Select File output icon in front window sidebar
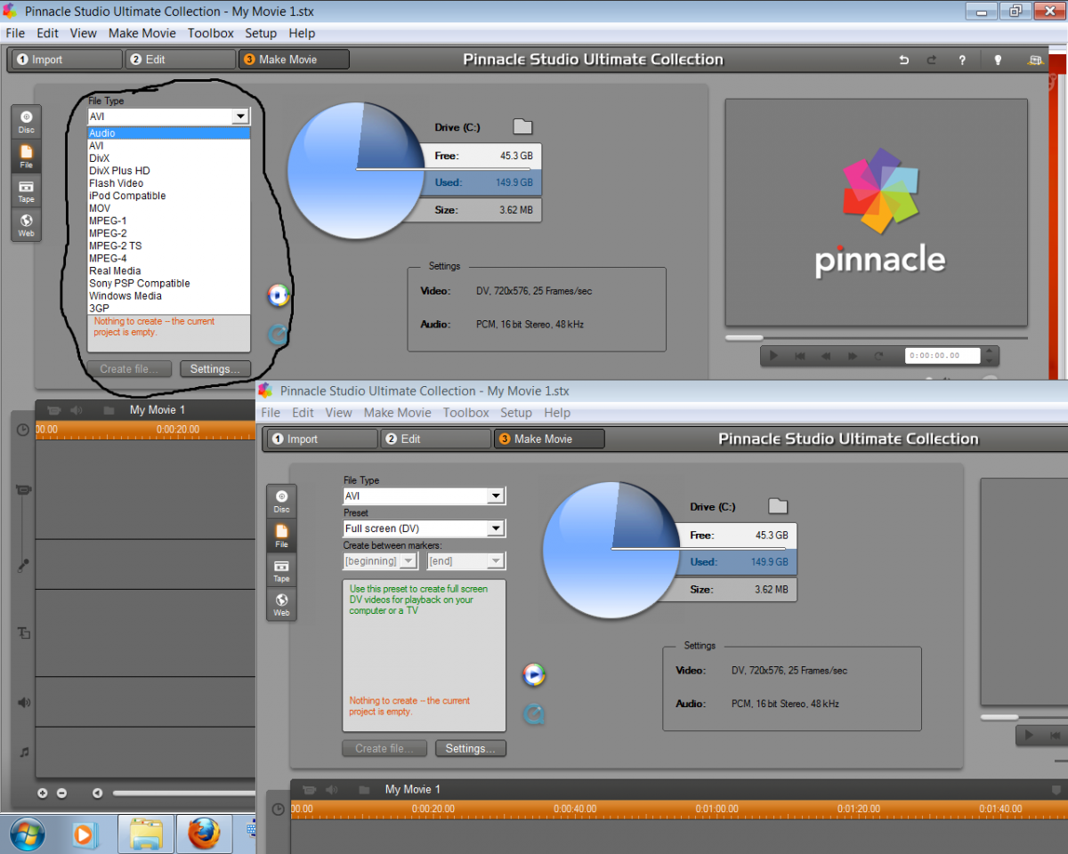This screenshot has width=1068, height=854. [x=281, y=536]
